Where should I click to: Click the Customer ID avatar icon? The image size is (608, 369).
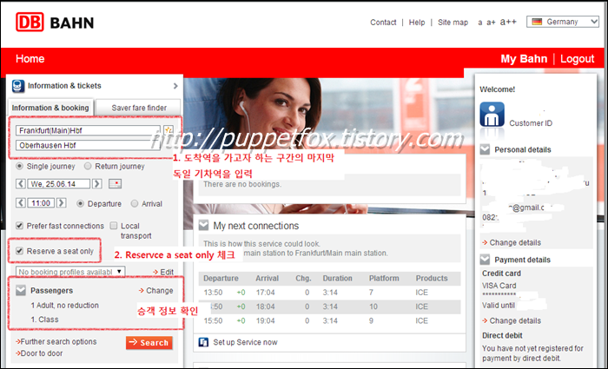(492, 115)
